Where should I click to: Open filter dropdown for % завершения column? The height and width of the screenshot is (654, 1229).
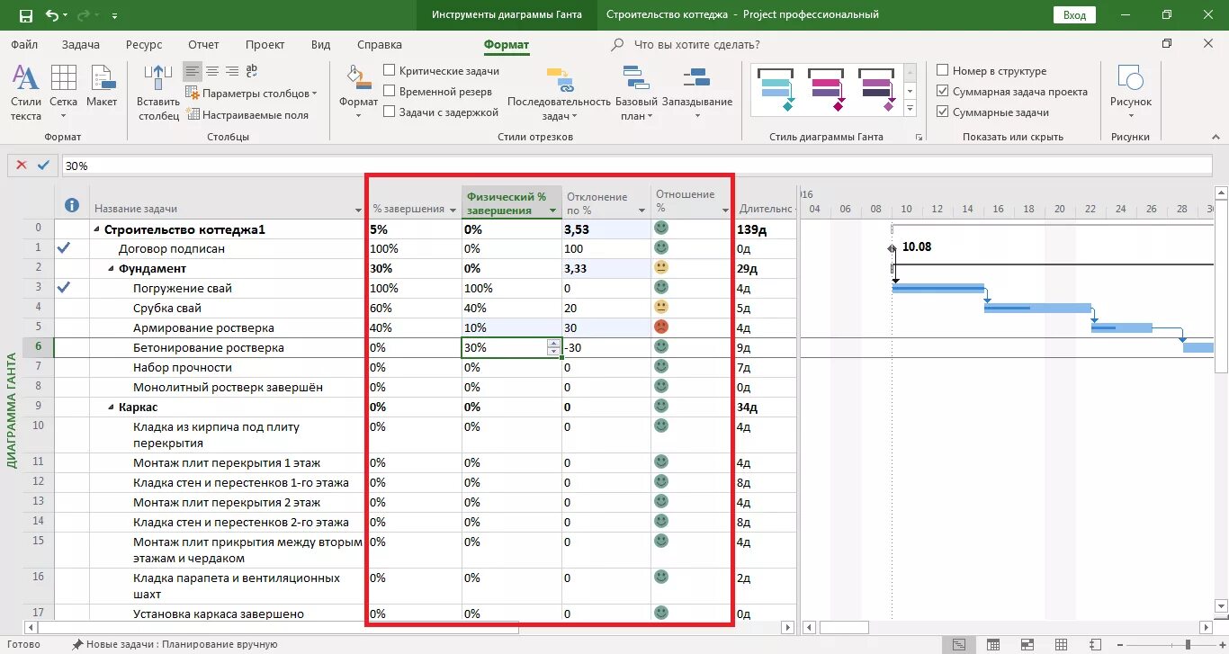pyautogui.click(x=453, y=210)
